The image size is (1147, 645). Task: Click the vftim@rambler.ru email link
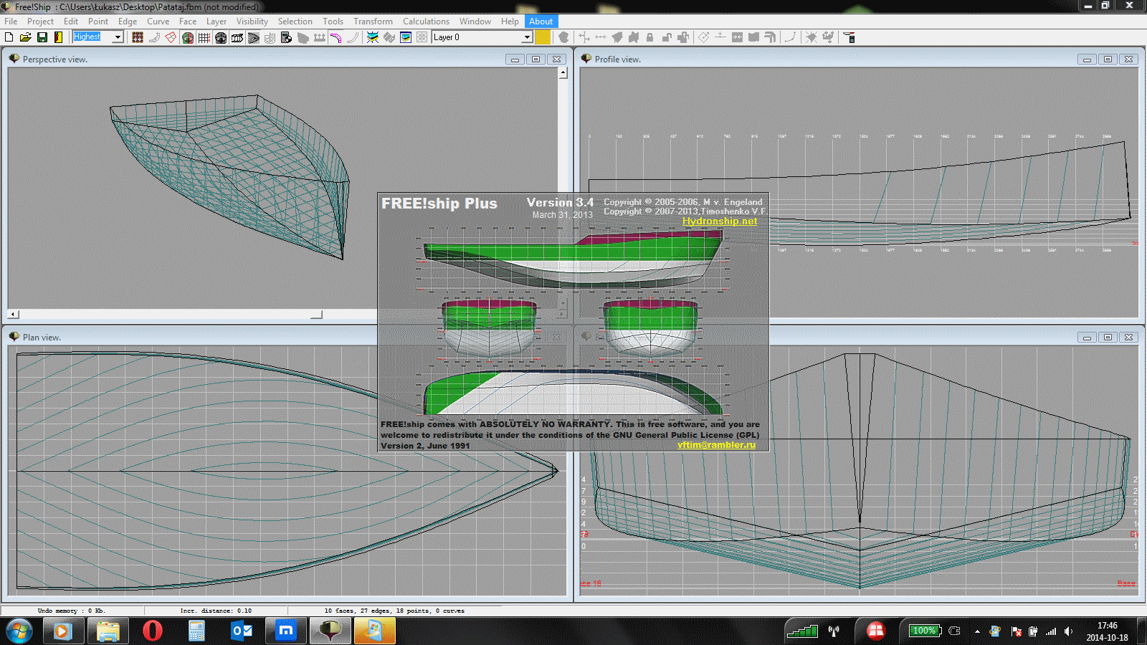[716, 445]
